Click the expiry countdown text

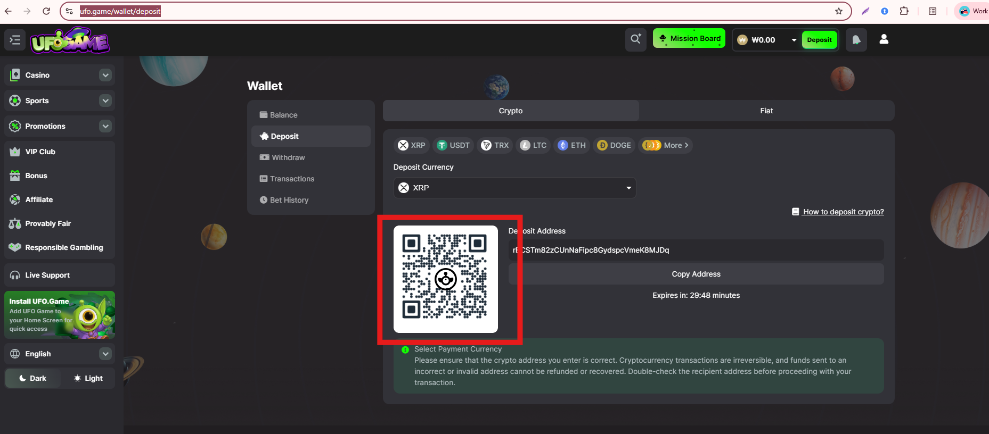(x=696, y=295)
